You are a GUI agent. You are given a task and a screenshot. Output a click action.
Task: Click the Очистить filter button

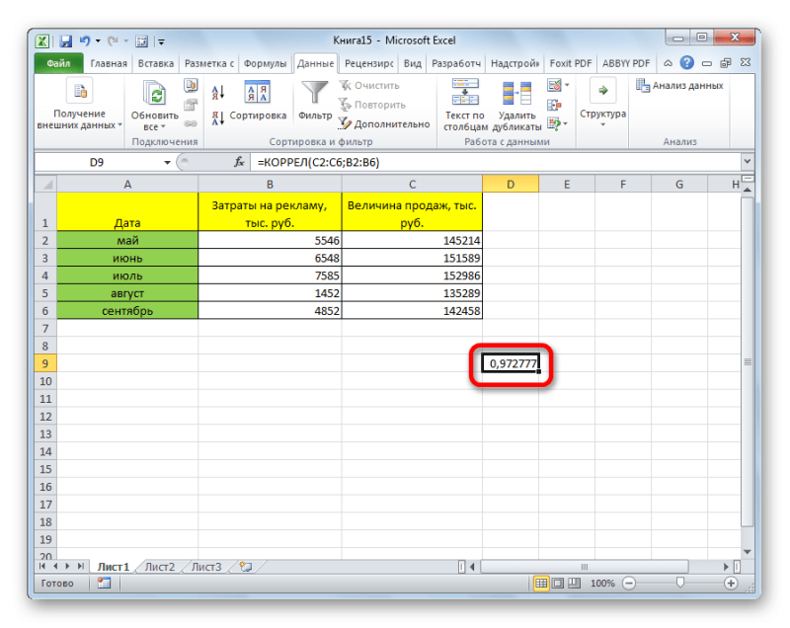point(369,86)
